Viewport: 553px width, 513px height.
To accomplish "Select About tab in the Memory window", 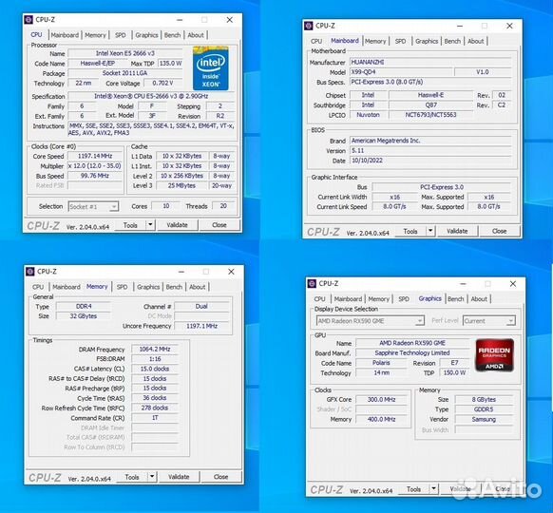I will click(197, 287).
